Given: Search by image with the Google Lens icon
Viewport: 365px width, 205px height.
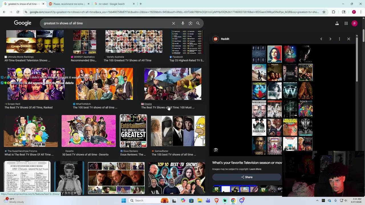Looking at the screenshot, I should (x=190, y=23).
